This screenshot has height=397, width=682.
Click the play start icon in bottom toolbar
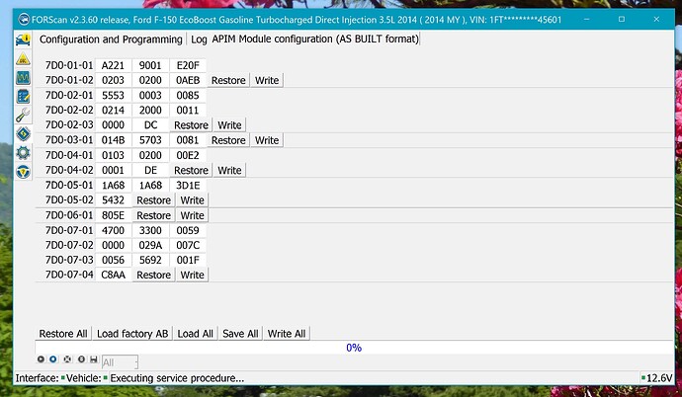pos(41,359)
